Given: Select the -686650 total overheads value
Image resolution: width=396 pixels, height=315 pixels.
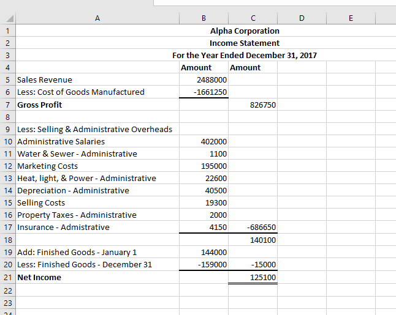Looking at the screenshot, I should [x=253, y=227].
